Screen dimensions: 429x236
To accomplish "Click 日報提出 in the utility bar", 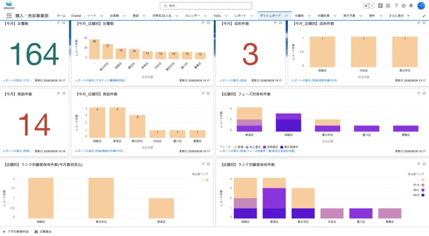I will (43, 232).
